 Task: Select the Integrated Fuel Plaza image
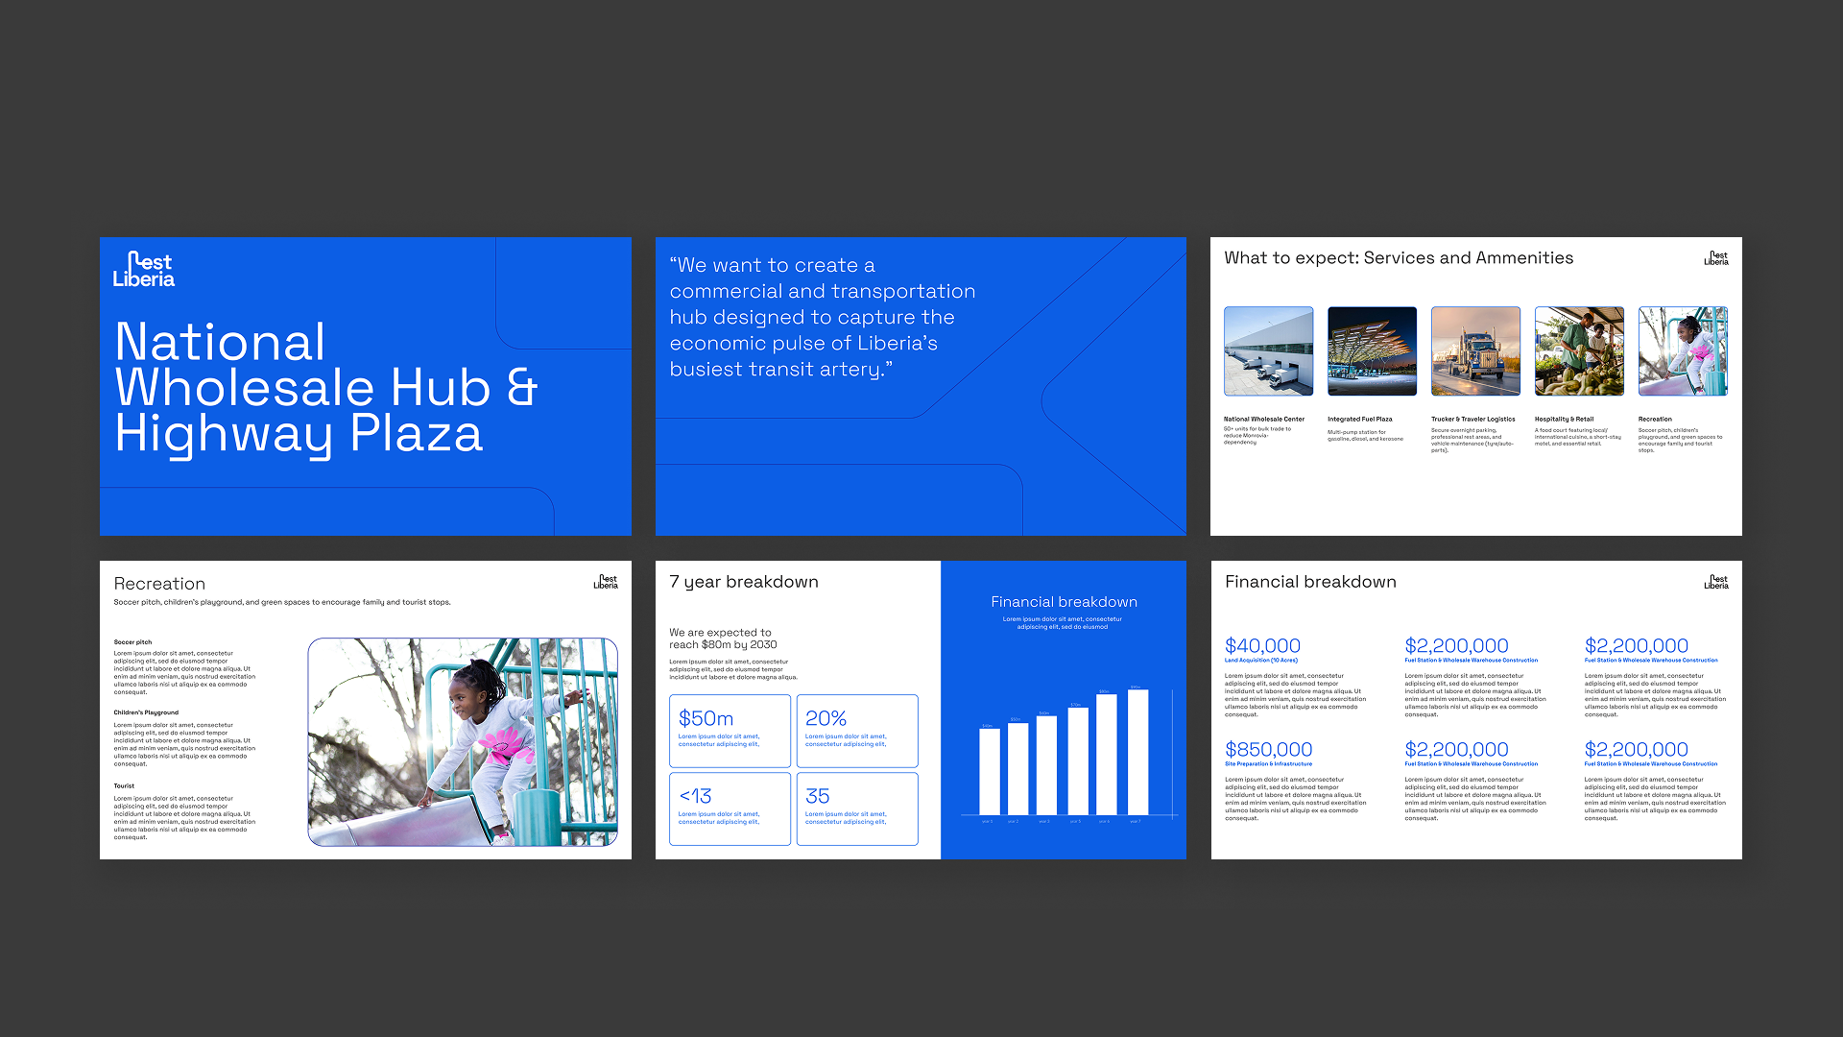pos(1372,351)
